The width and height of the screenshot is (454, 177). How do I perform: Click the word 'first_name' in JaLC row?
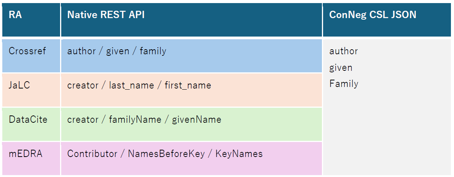click(188, 85)
